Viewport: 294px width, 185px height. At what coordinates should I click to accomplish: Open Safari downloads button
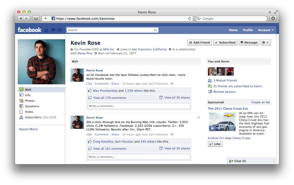(x=273, y=18)
